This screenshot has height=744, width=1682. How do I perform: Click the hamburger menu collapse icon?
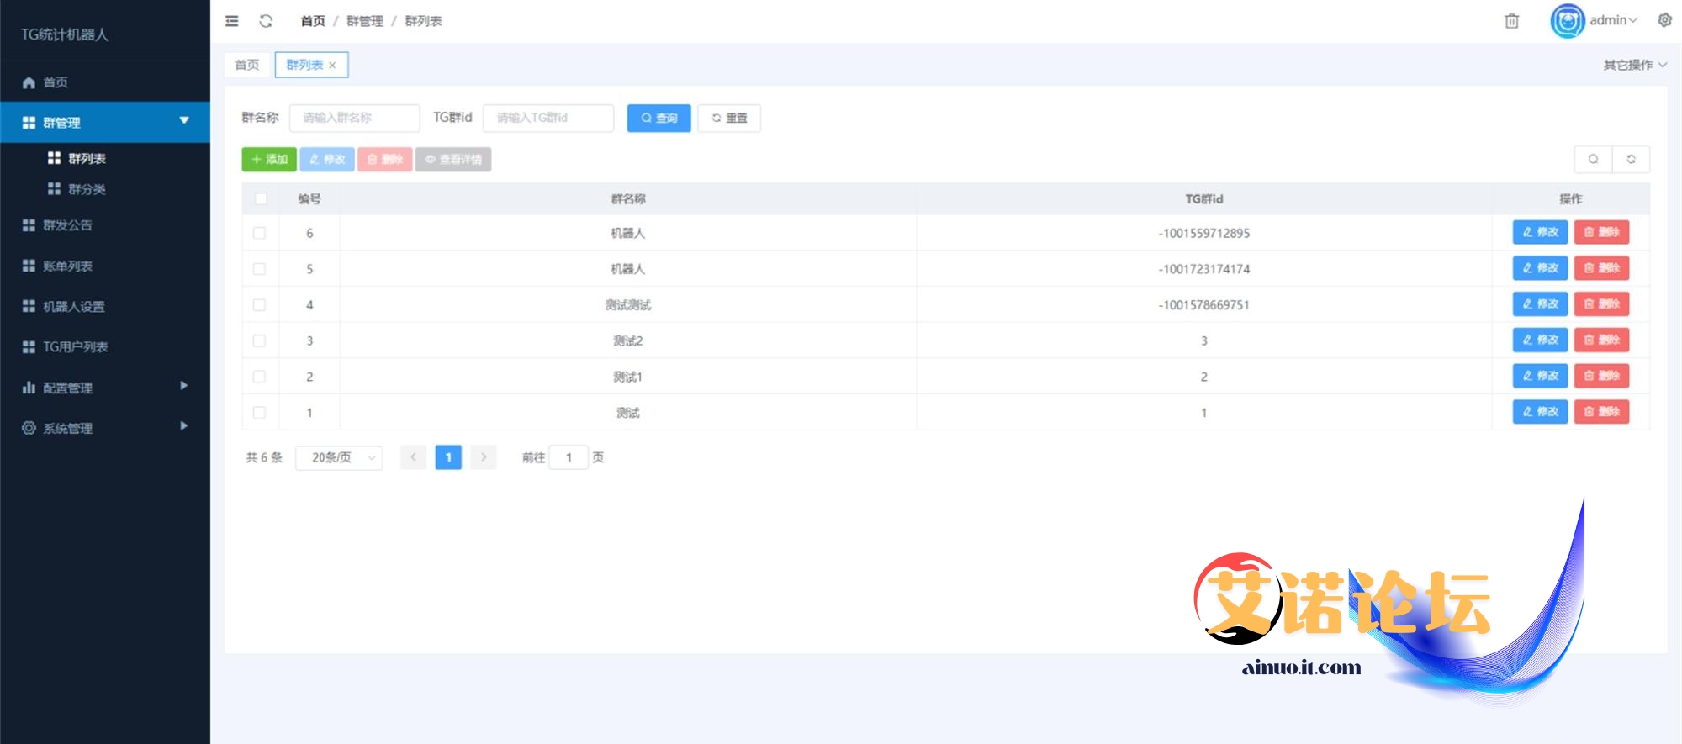click(x=232, y=21)
